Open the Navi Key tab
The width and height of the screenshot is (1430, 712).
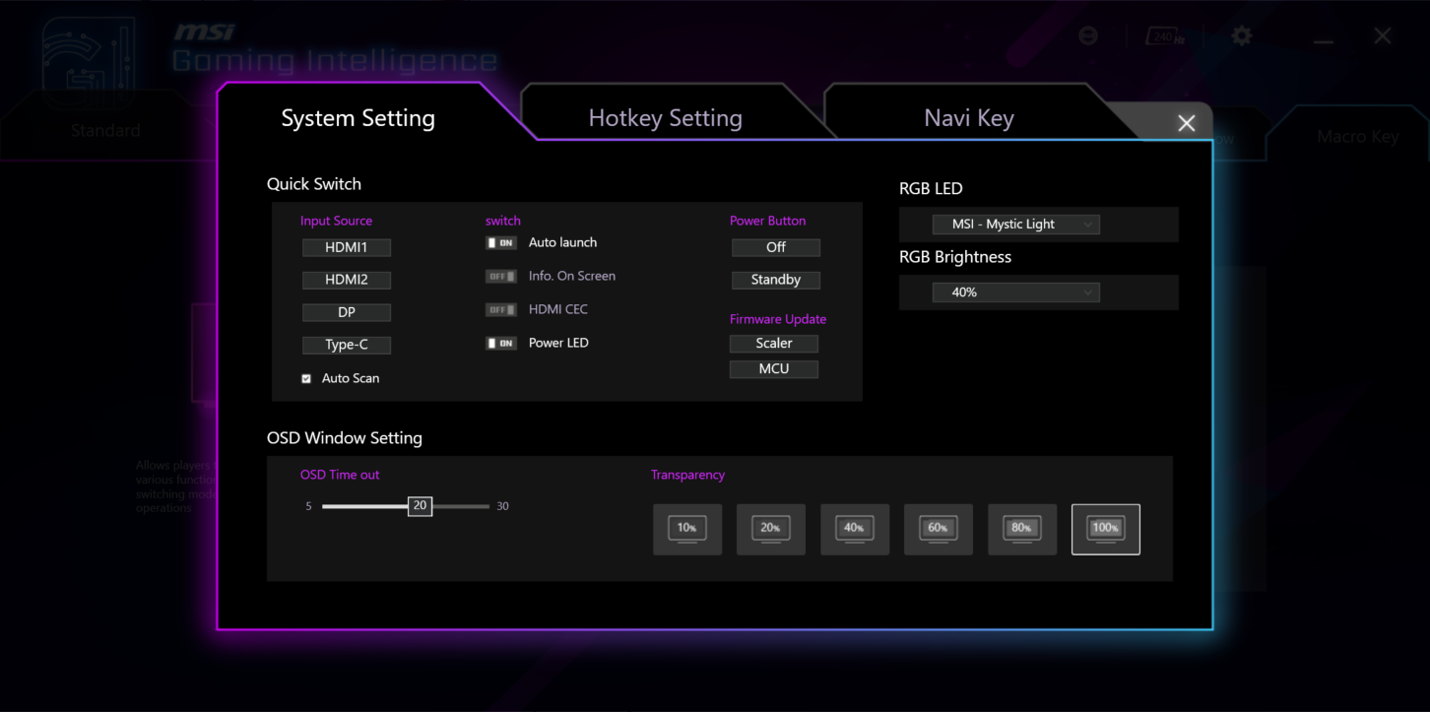(x=968, y=117)
